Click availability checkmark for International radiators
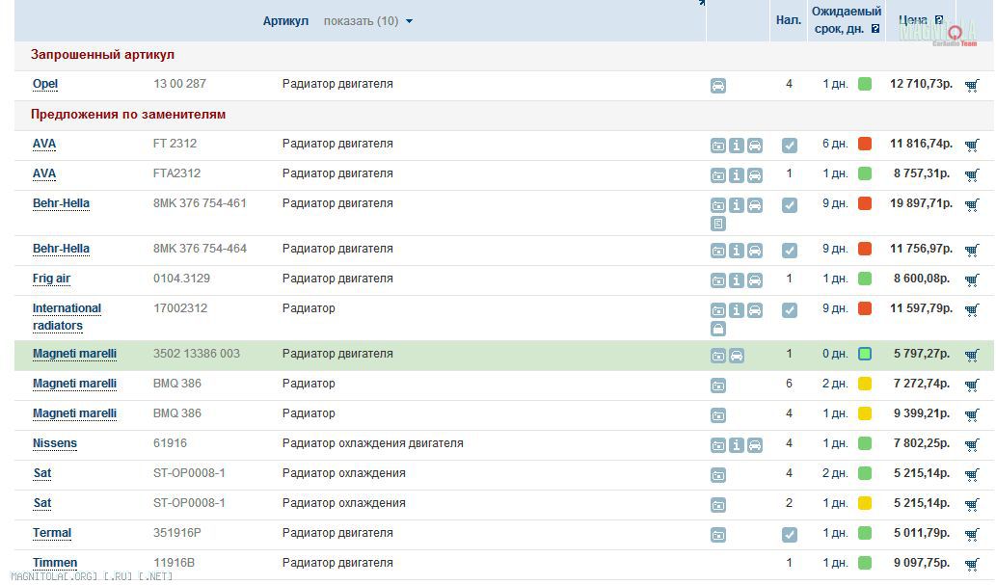 click(789, 310)
